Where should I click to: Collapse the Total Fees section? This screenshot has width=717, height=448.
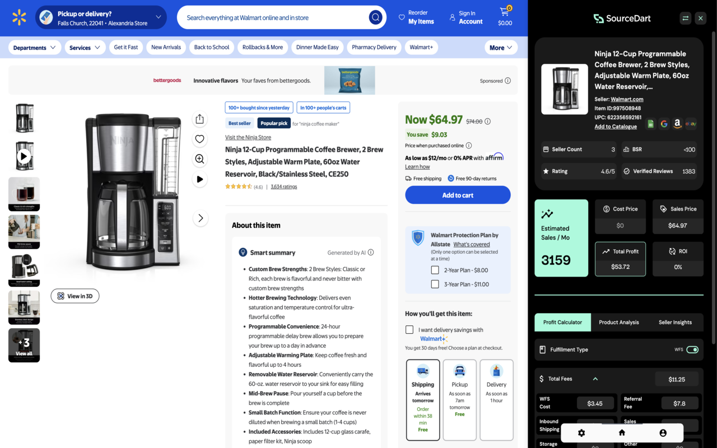(x=595, y=379)
